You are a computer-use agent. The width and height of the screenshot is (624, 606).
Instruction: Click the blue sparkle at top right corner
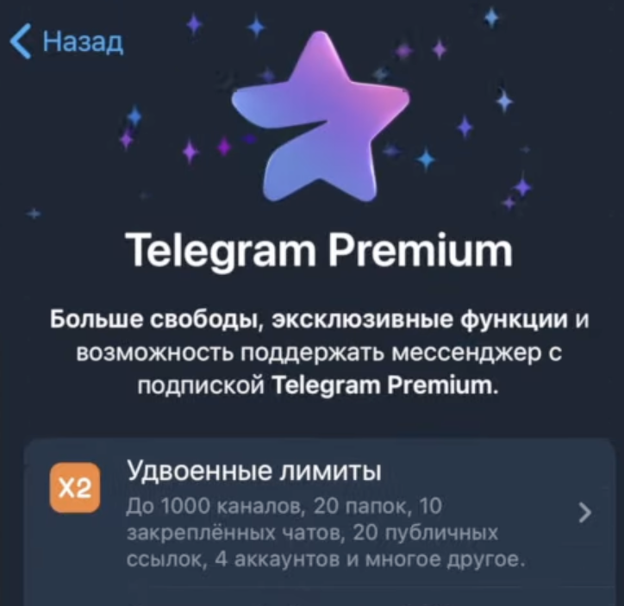tap(492, 16)
